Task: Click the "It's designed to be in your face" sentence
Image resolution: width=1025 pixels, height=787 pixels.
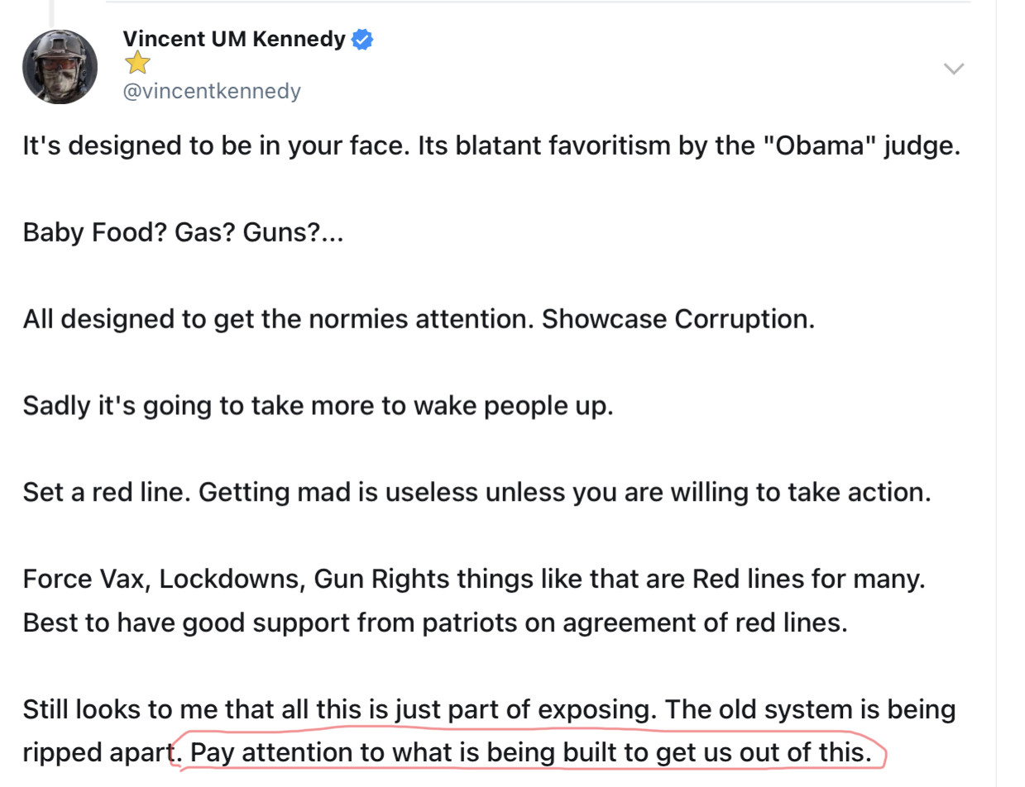Action: pos(215,146)
